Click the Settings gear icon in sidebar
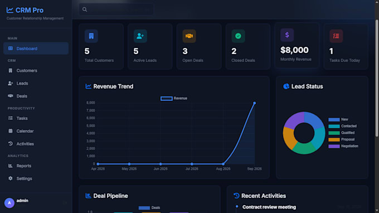The image size is (379, 213). 11,178
